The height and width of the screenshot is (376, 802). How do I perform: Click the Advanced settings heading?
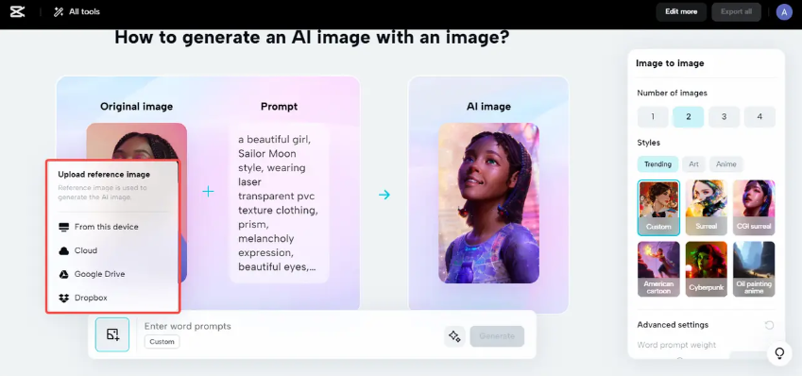(673, 325)
